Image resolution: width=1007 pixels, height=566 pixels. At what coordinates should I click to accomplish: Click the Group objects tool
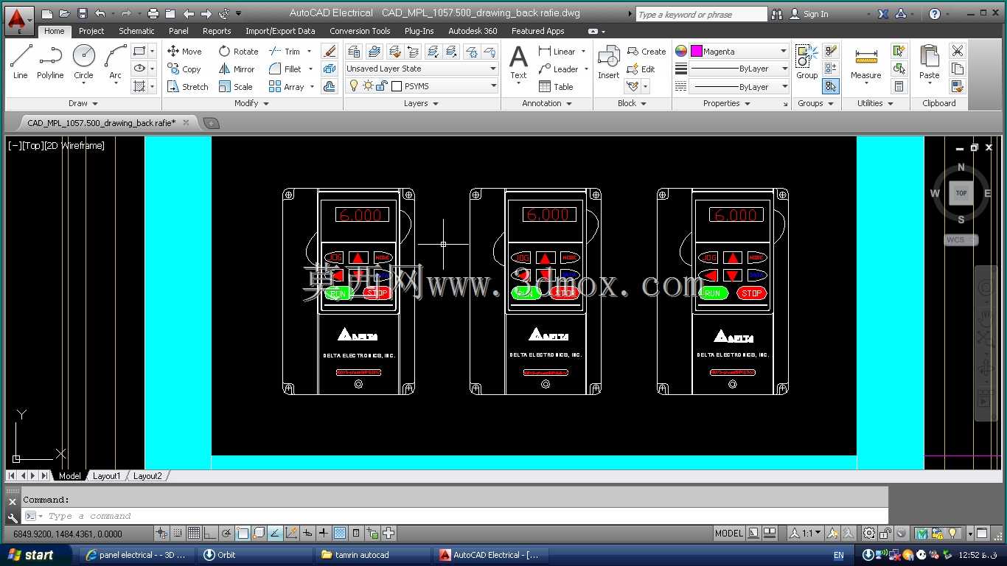click(x=806, y=63)
